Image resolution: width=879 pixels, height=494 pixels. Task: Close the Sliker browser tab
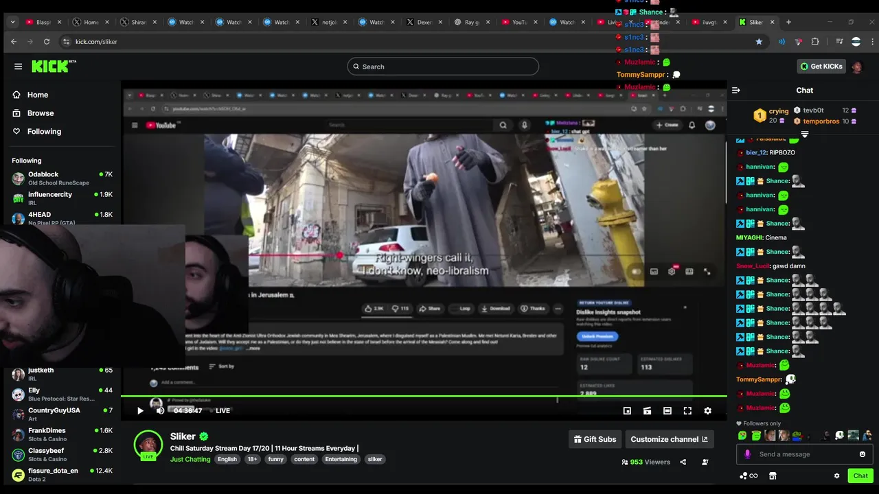[x=773, y=22]
